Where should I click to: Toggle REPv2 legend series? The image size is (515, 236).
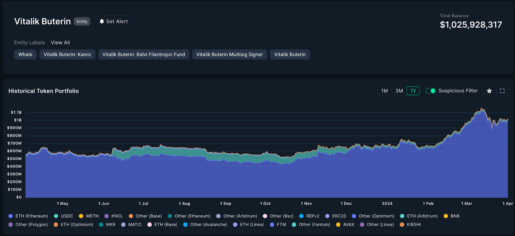(x=309, y=216)
